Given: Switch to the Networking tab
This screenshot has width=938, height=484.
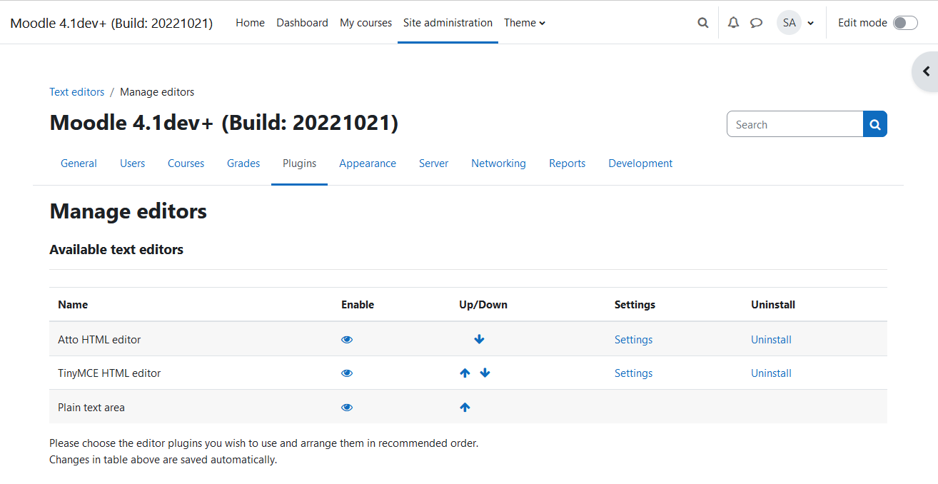Looking at the screenshot, I should click(498, 163).
